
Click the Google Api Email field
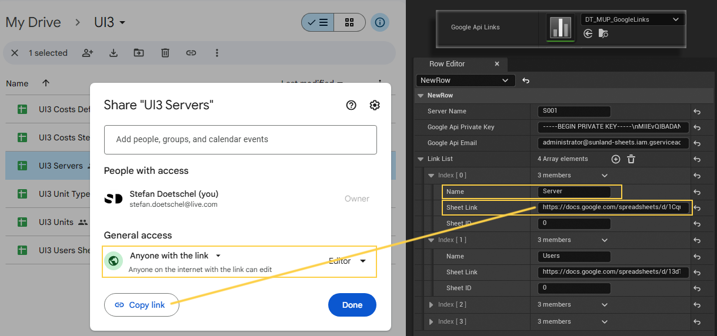[613, 143]
